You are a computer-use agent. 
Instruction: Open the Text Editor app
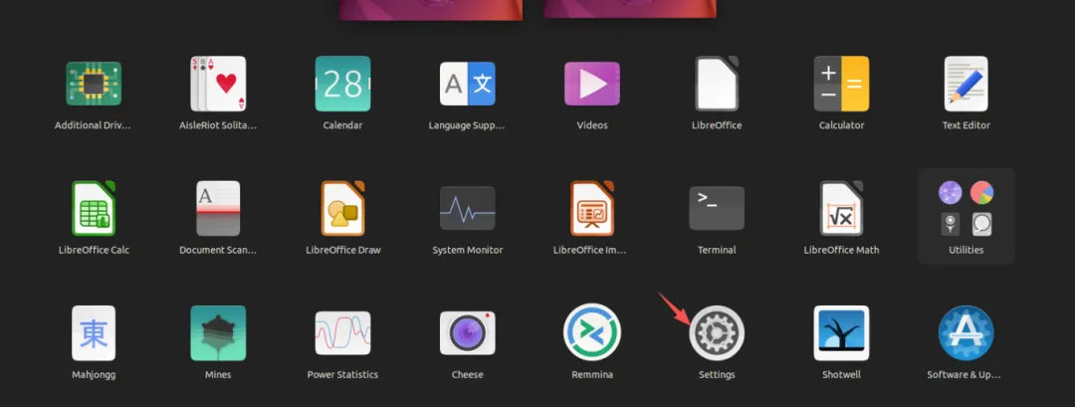[966, 84]
